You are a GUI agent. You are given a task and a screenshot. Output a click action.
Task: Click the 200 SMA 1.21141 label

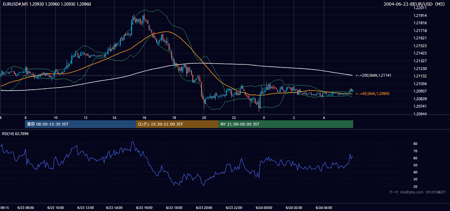pyautogui.click(x=373, y=75)
